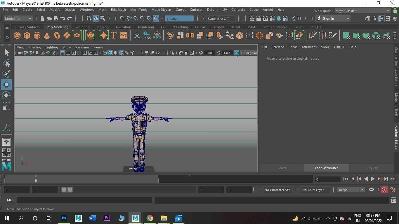The height and width of the screenshot is (224, 399).
Task: Toggle Use All Lights bulb icon
Action: point(132,53)
